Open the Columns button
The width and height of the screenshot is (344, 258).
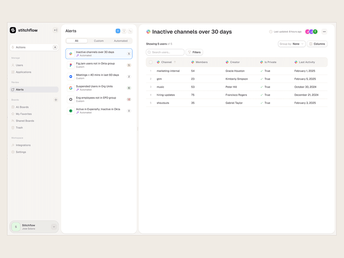317,44
